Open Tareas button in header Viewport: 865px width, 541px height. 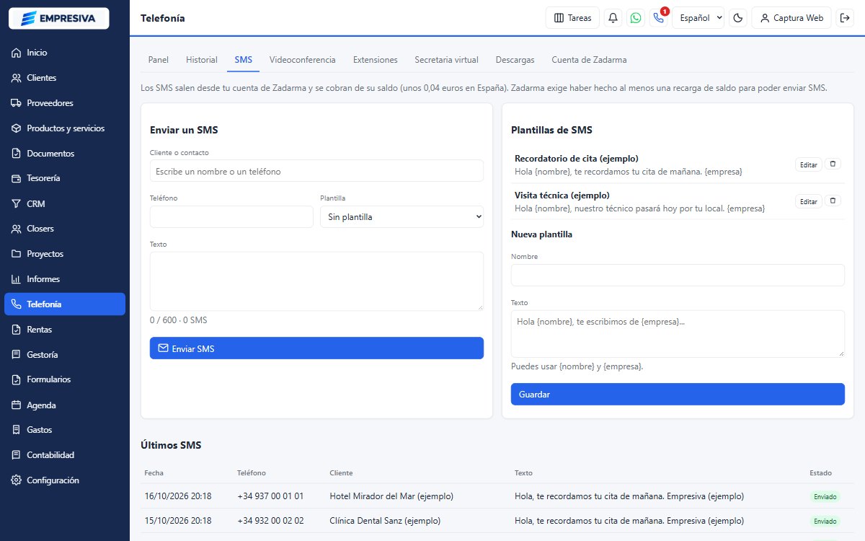572,18
